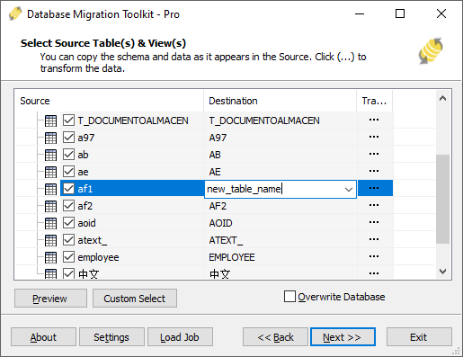The width and height of the screenshot is (463, 357).
Task: Click table icon for T_DOCUMENTOALMACEN row
Action: coord(50,120)
